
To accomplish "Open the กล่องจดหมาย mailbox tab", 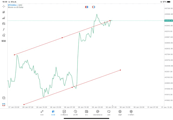I will tap(98, 112).
